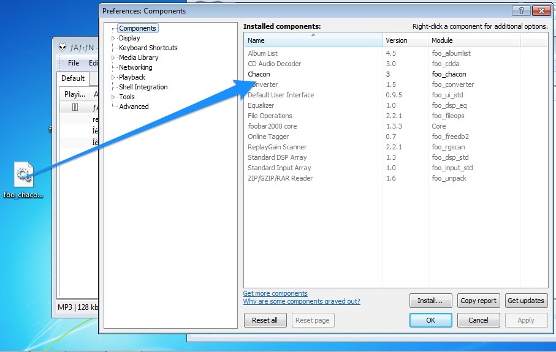This screenshot has height=352, width=556.
Task: Click the foo_rgscan module cell
Action: [448, 147]
